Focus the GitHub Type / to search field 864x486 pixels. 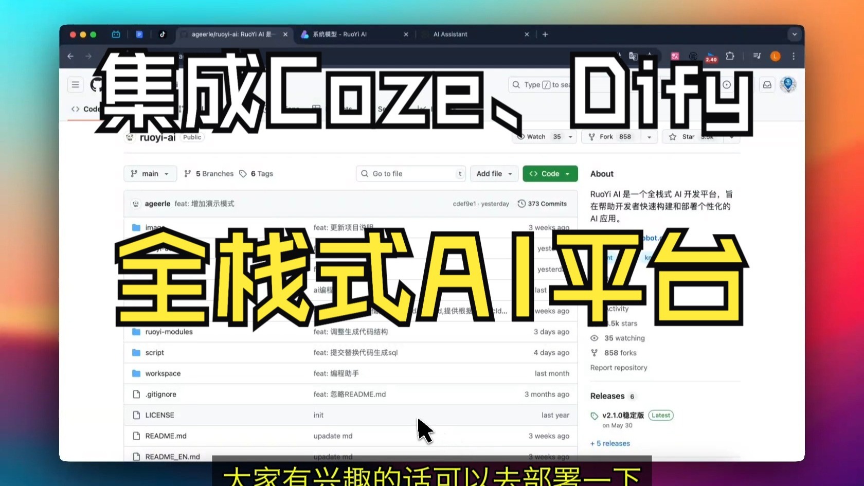(612, 84)
